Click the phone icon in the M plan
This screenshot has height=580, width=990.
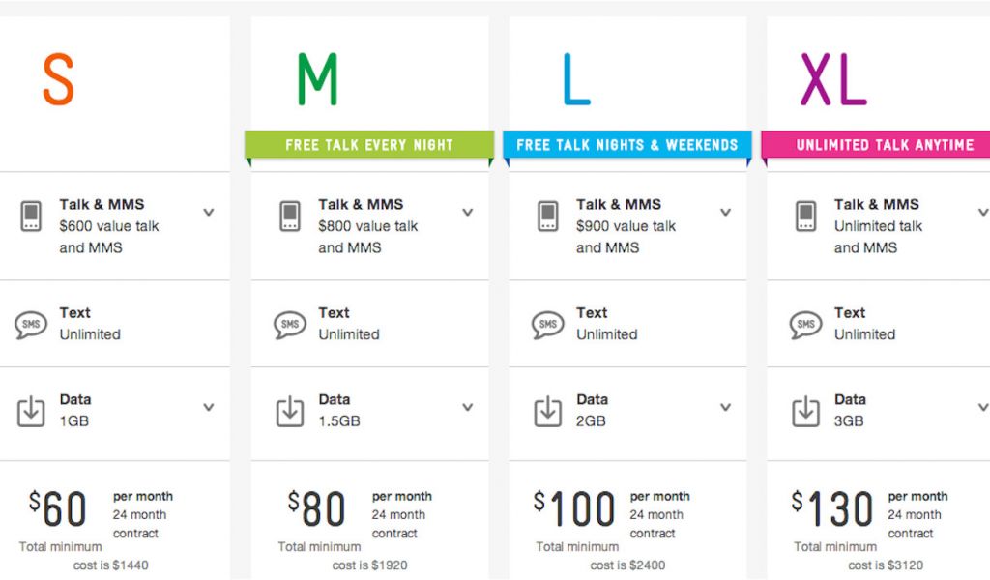click(290, 216)
